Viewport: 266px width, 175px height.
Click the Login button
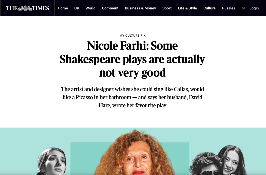(x=254, y=8)
